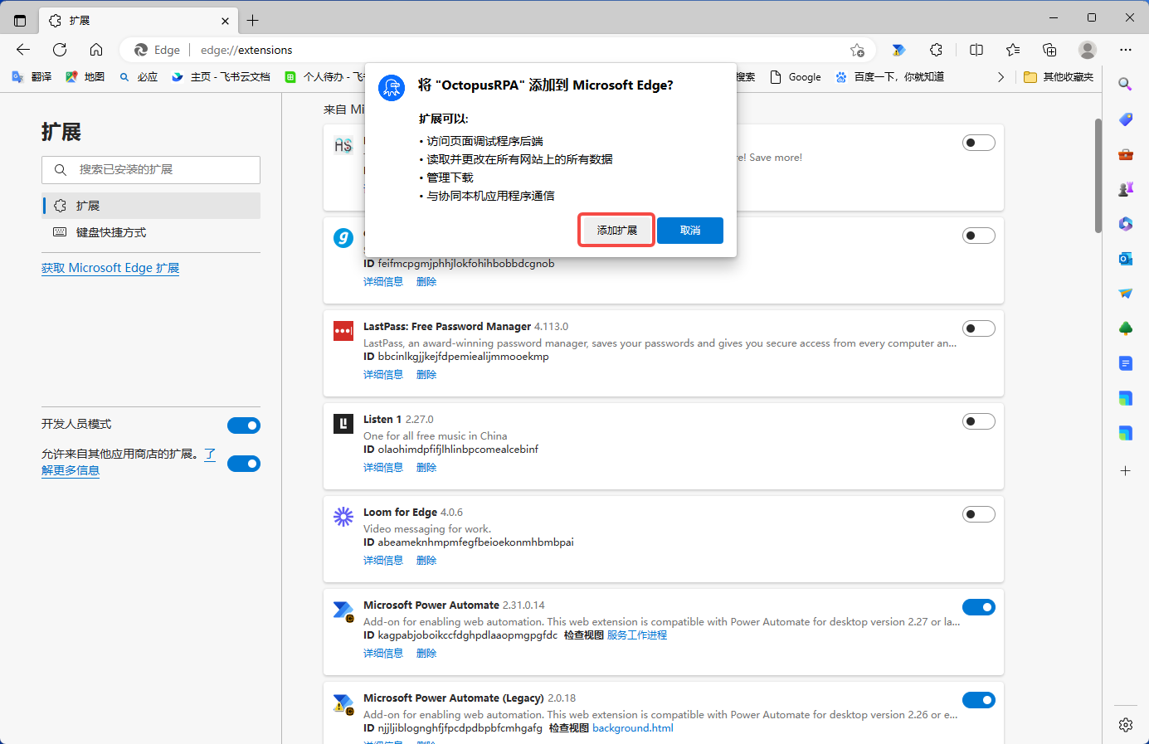Open sidebar settings gear

coord(1126,725)
